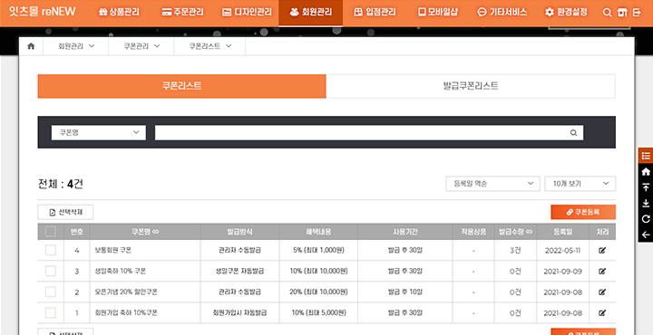Click the side panel back arrow
Screen dimensions: 653x335
pyautogui.click(x=646, y=234)
